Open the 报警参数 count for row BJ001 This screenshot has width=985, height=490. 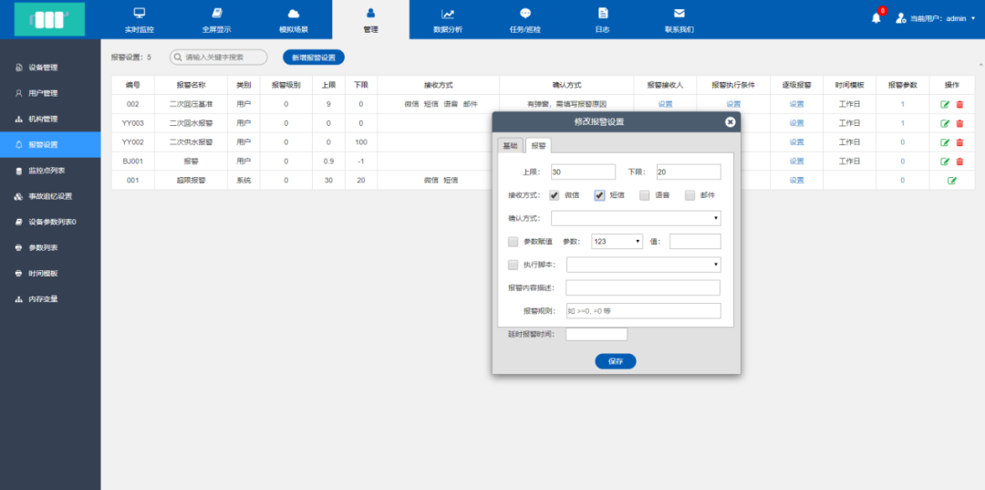coord(903,162)
